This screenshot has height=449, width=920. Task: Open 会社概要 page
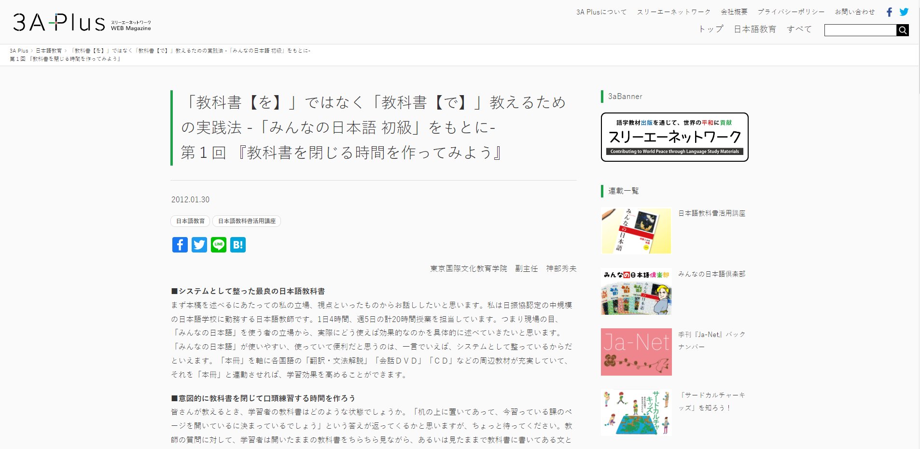tap(734, 12)
